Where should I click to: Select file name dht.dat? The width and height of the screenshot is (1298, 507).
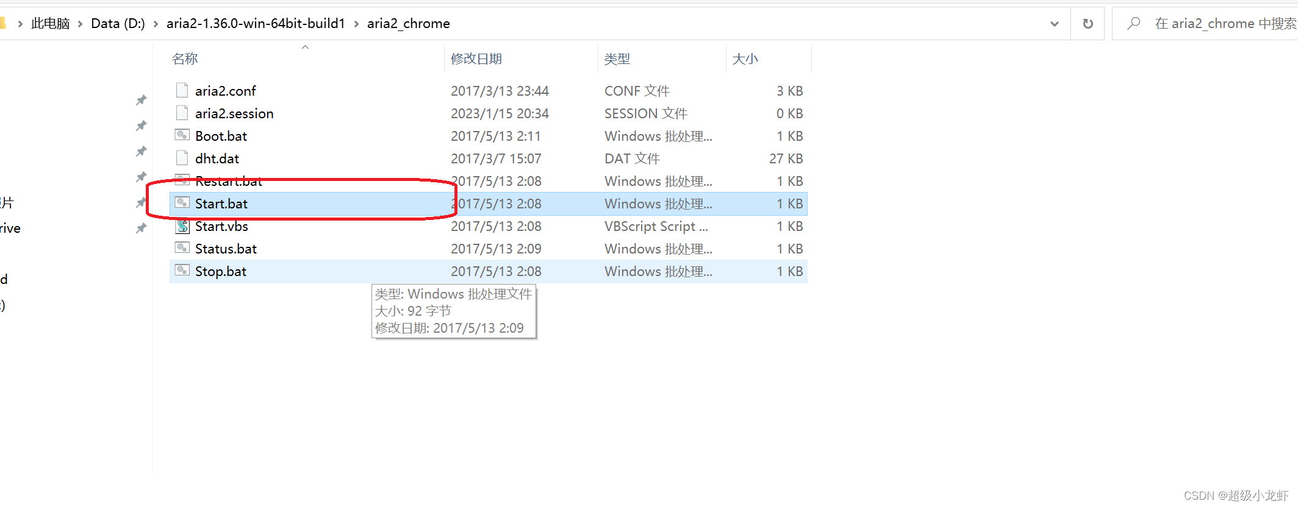coord(217,158)
